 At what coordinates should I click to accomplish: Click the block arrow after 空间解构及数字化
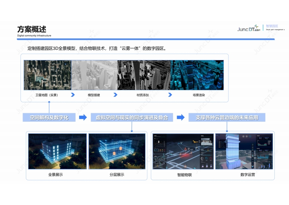coord(83,117)
